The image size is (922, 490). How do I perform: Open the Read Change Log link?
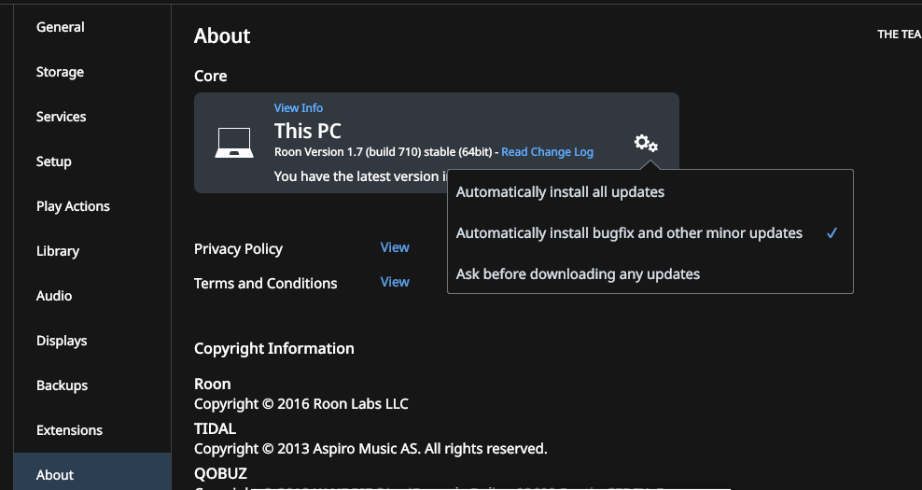(x=547, y=152)
